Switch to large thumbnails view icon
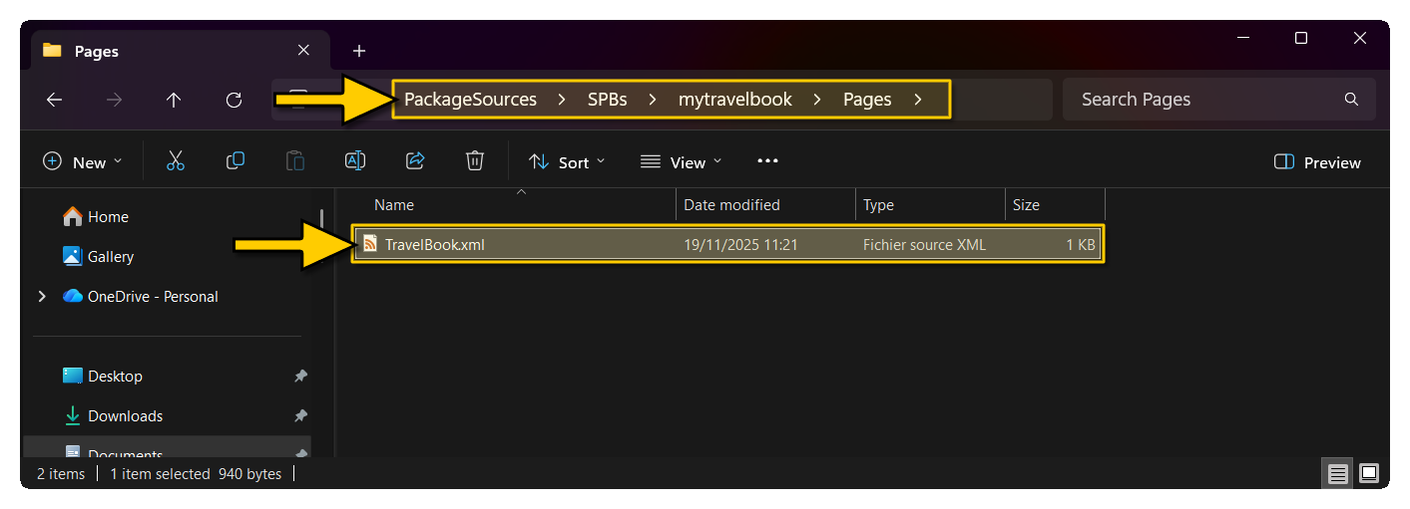This screenshot has width=1410, height=509. (1369, 473)
